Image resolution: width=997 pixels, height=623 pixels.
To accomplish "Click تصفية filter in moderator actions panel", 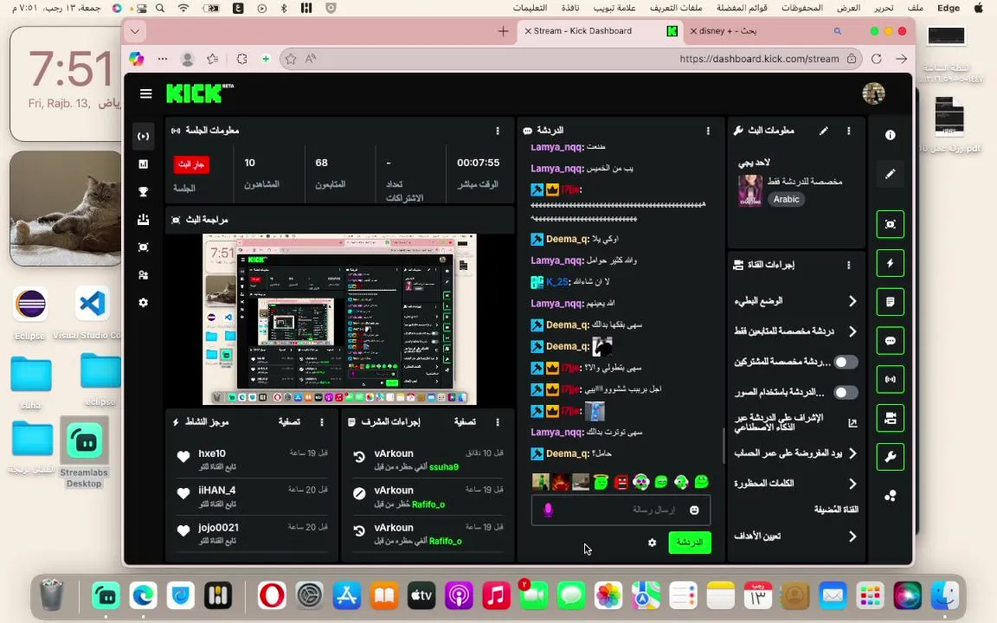I will 465,422.
